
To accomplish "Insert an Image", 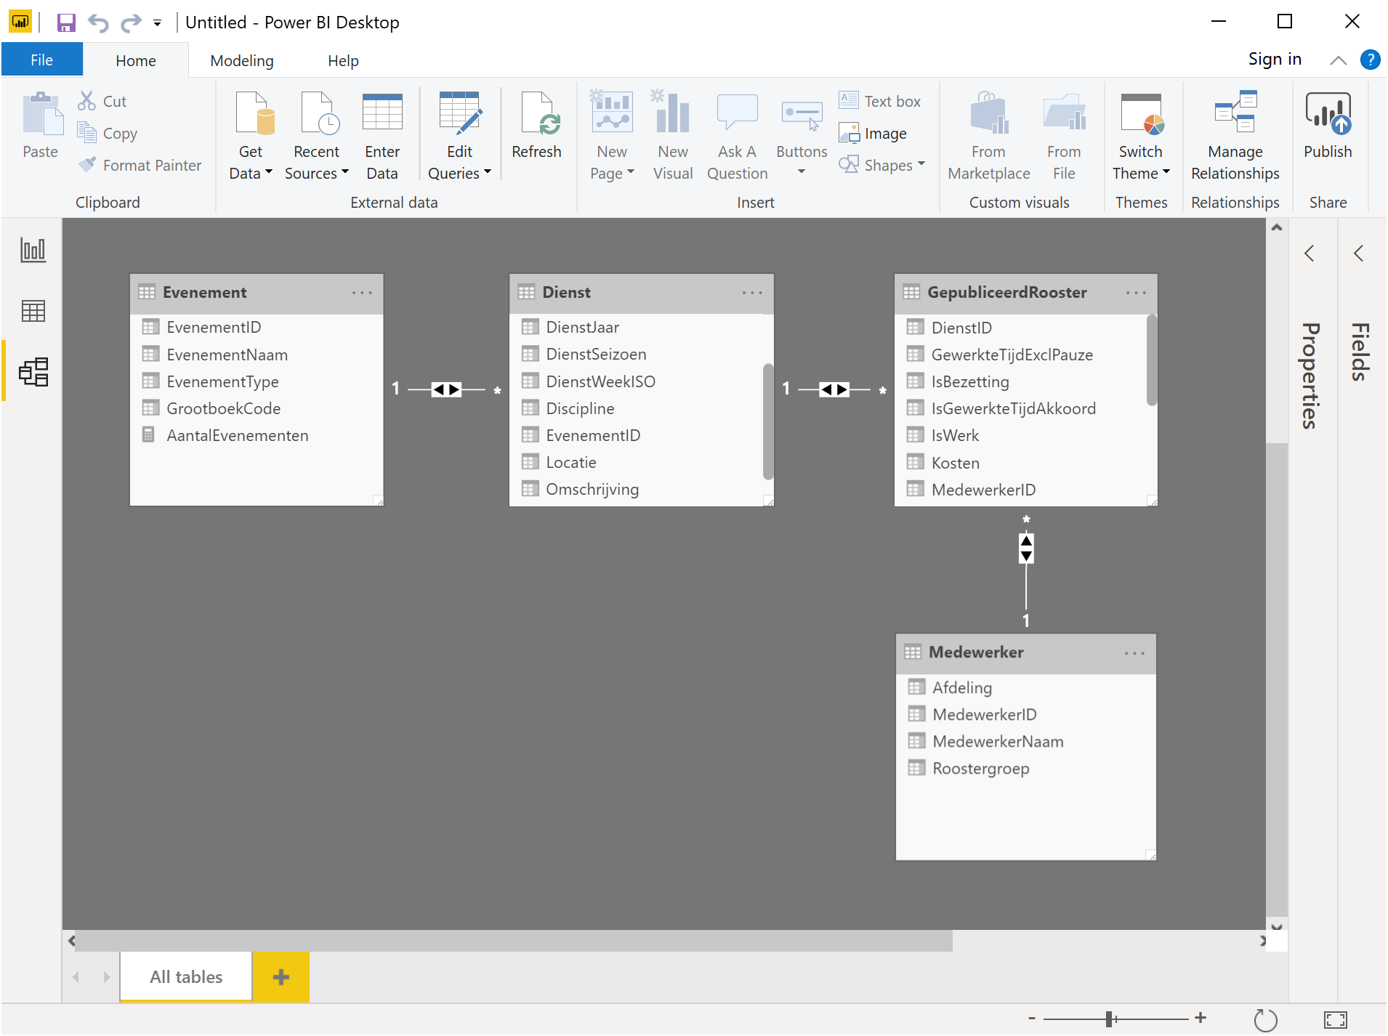I will [x=873, y=133].
